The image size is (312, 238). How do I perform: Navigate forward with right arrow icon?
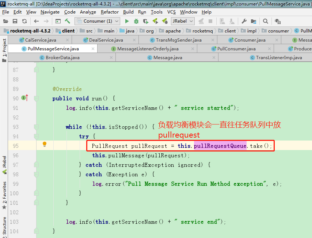point(46,21)
